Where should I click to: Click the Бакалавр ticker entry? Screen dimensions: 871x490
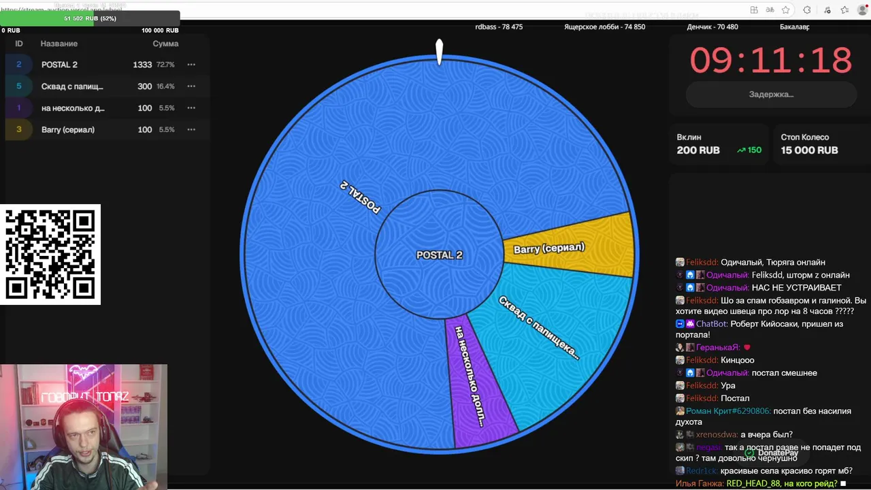(x=794, y=27)
